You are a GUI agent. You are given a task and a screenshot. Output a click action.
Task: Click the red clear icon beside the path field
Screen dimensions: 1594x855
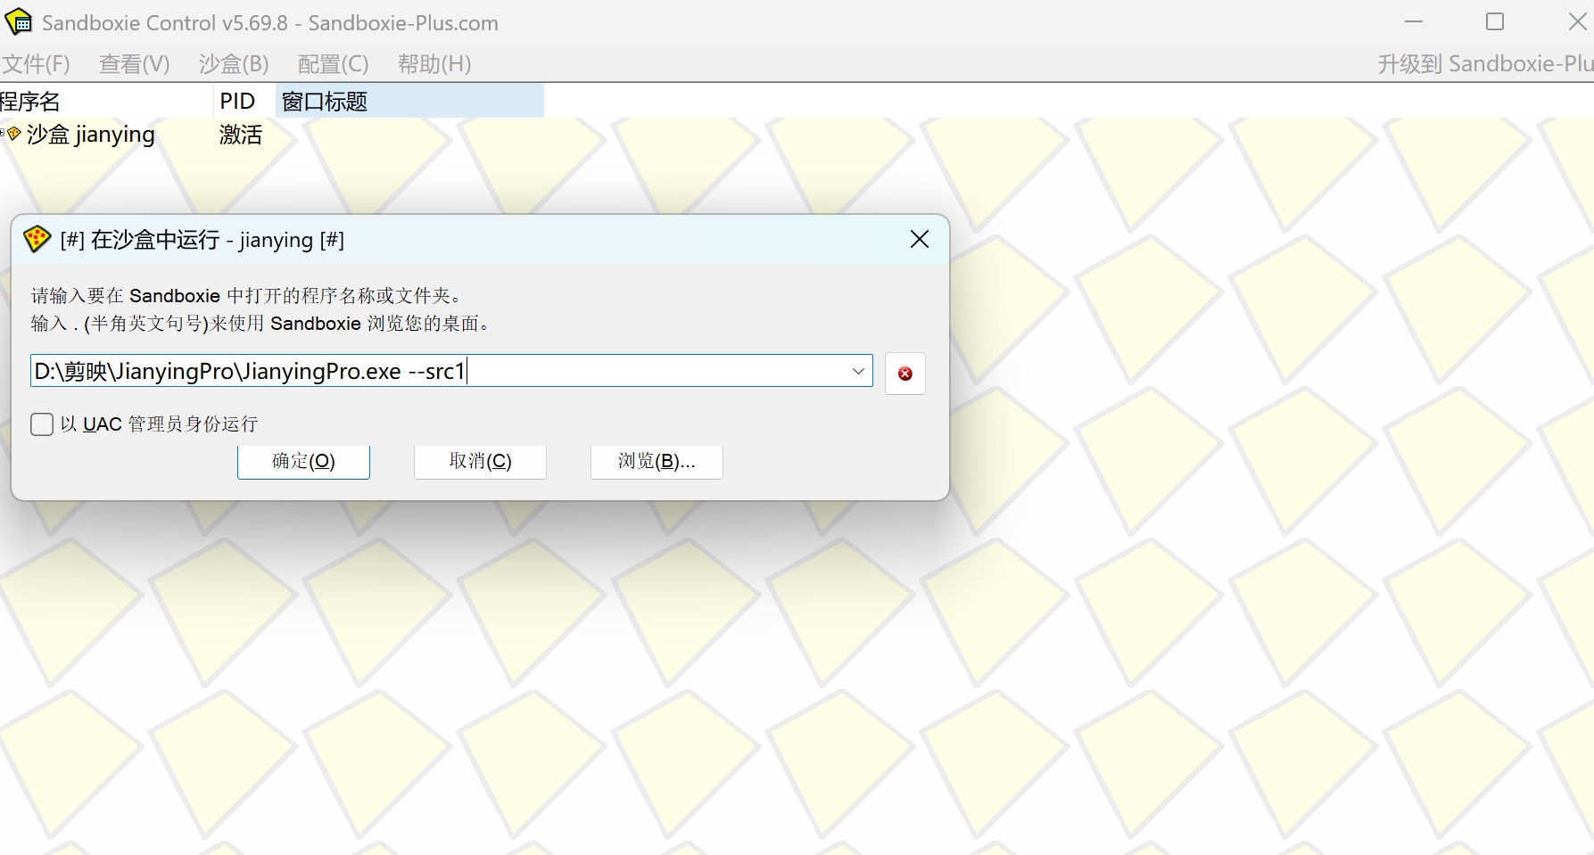tap(904, 374)
